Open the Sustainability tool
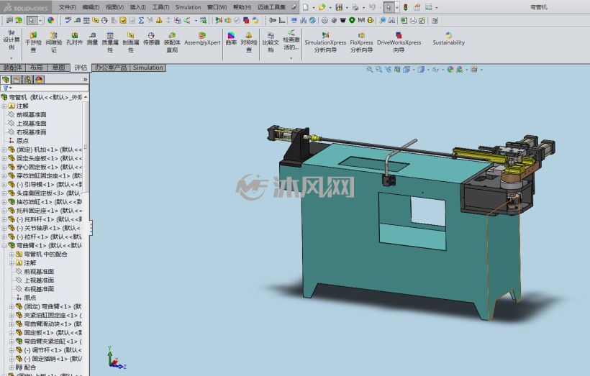This screenshot has height=376, width=590. tap(448, 39)
